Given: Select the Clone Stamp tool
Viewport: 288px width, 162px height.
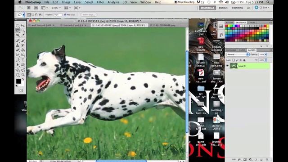Looking at the screenshot, I should coord(18,45).
